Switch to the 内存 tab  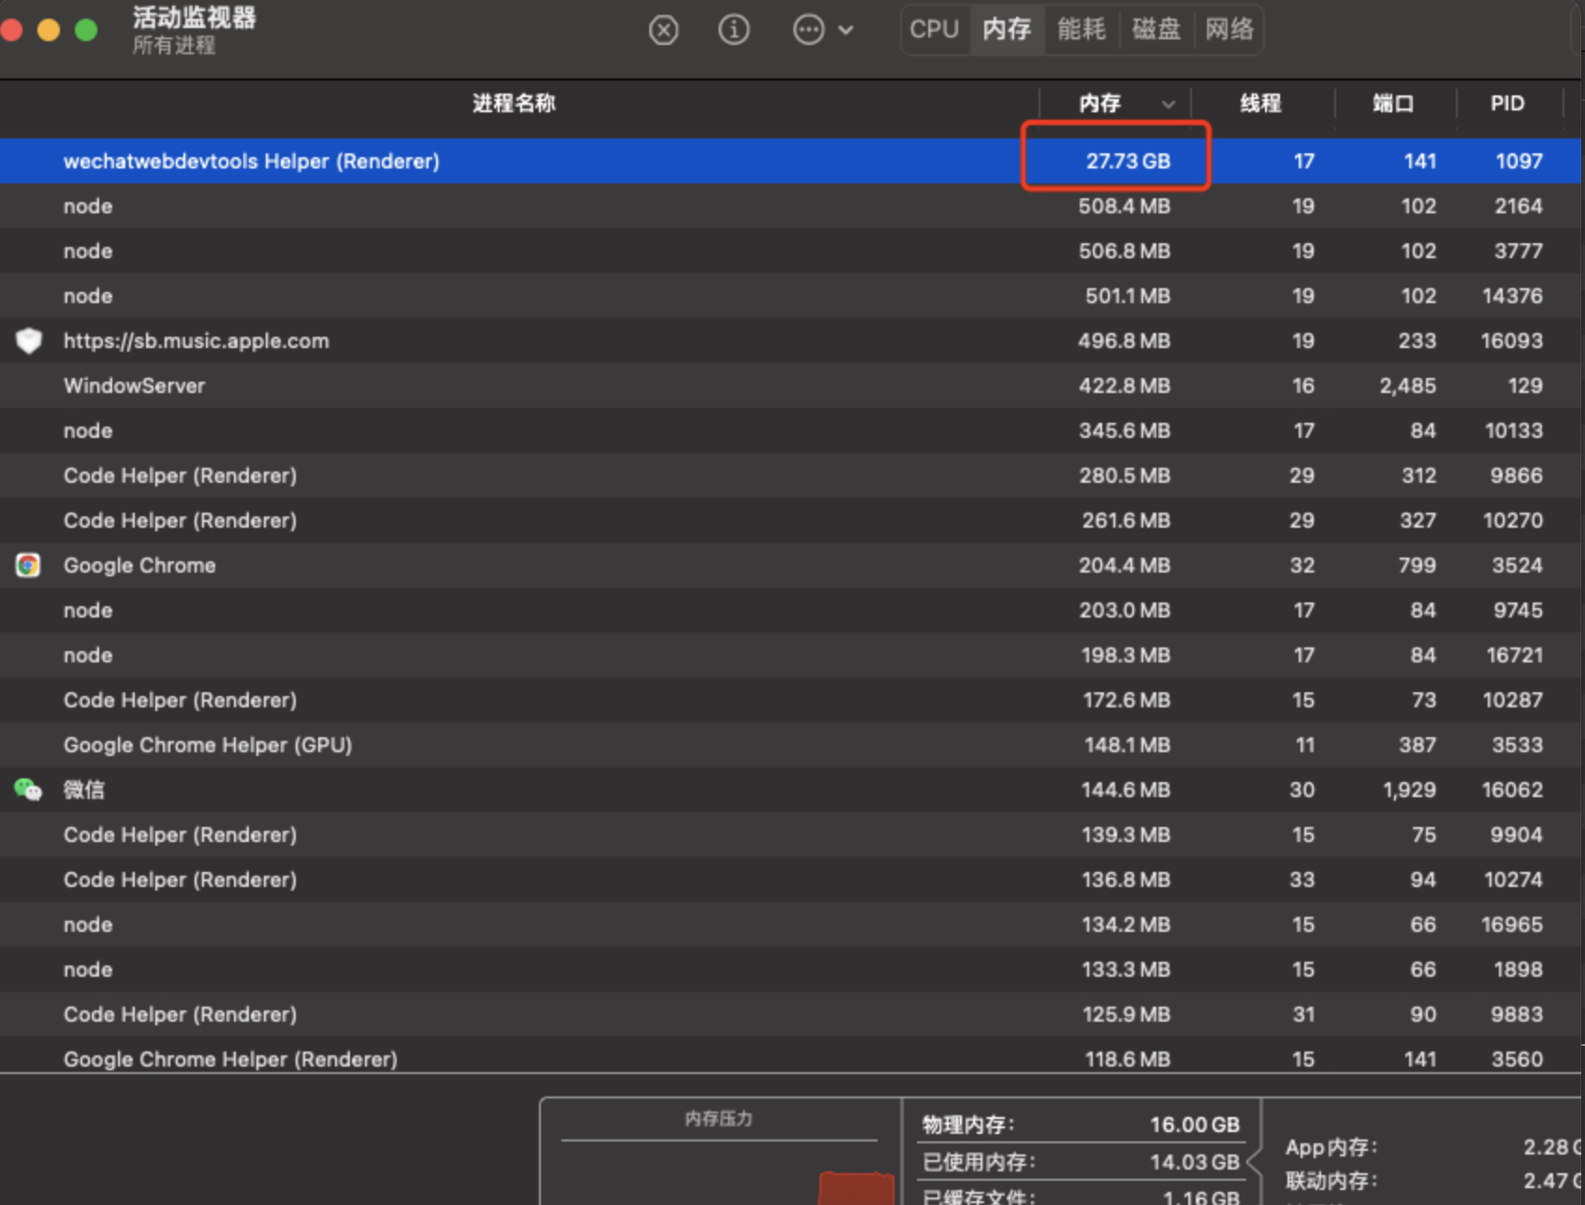[x=1007, y=30]
